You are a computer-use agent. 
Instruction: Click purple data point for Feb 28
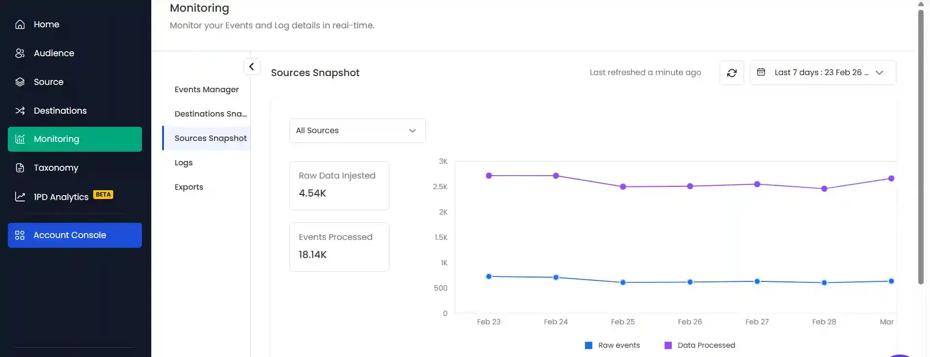824,189
